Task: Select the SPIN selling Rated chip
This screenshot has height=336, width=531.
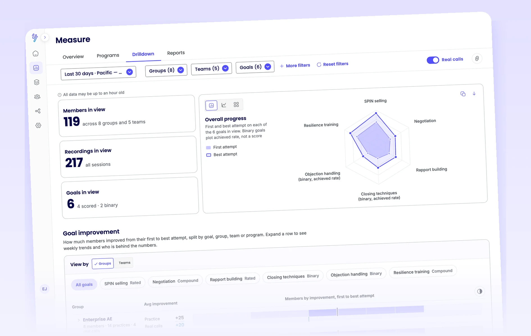Action: click(122, 283)
